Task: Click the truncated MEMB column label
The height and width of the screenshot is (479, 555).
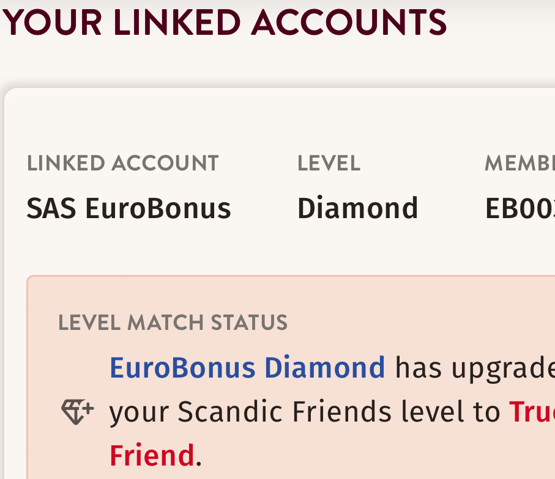Action: (519, 163)
